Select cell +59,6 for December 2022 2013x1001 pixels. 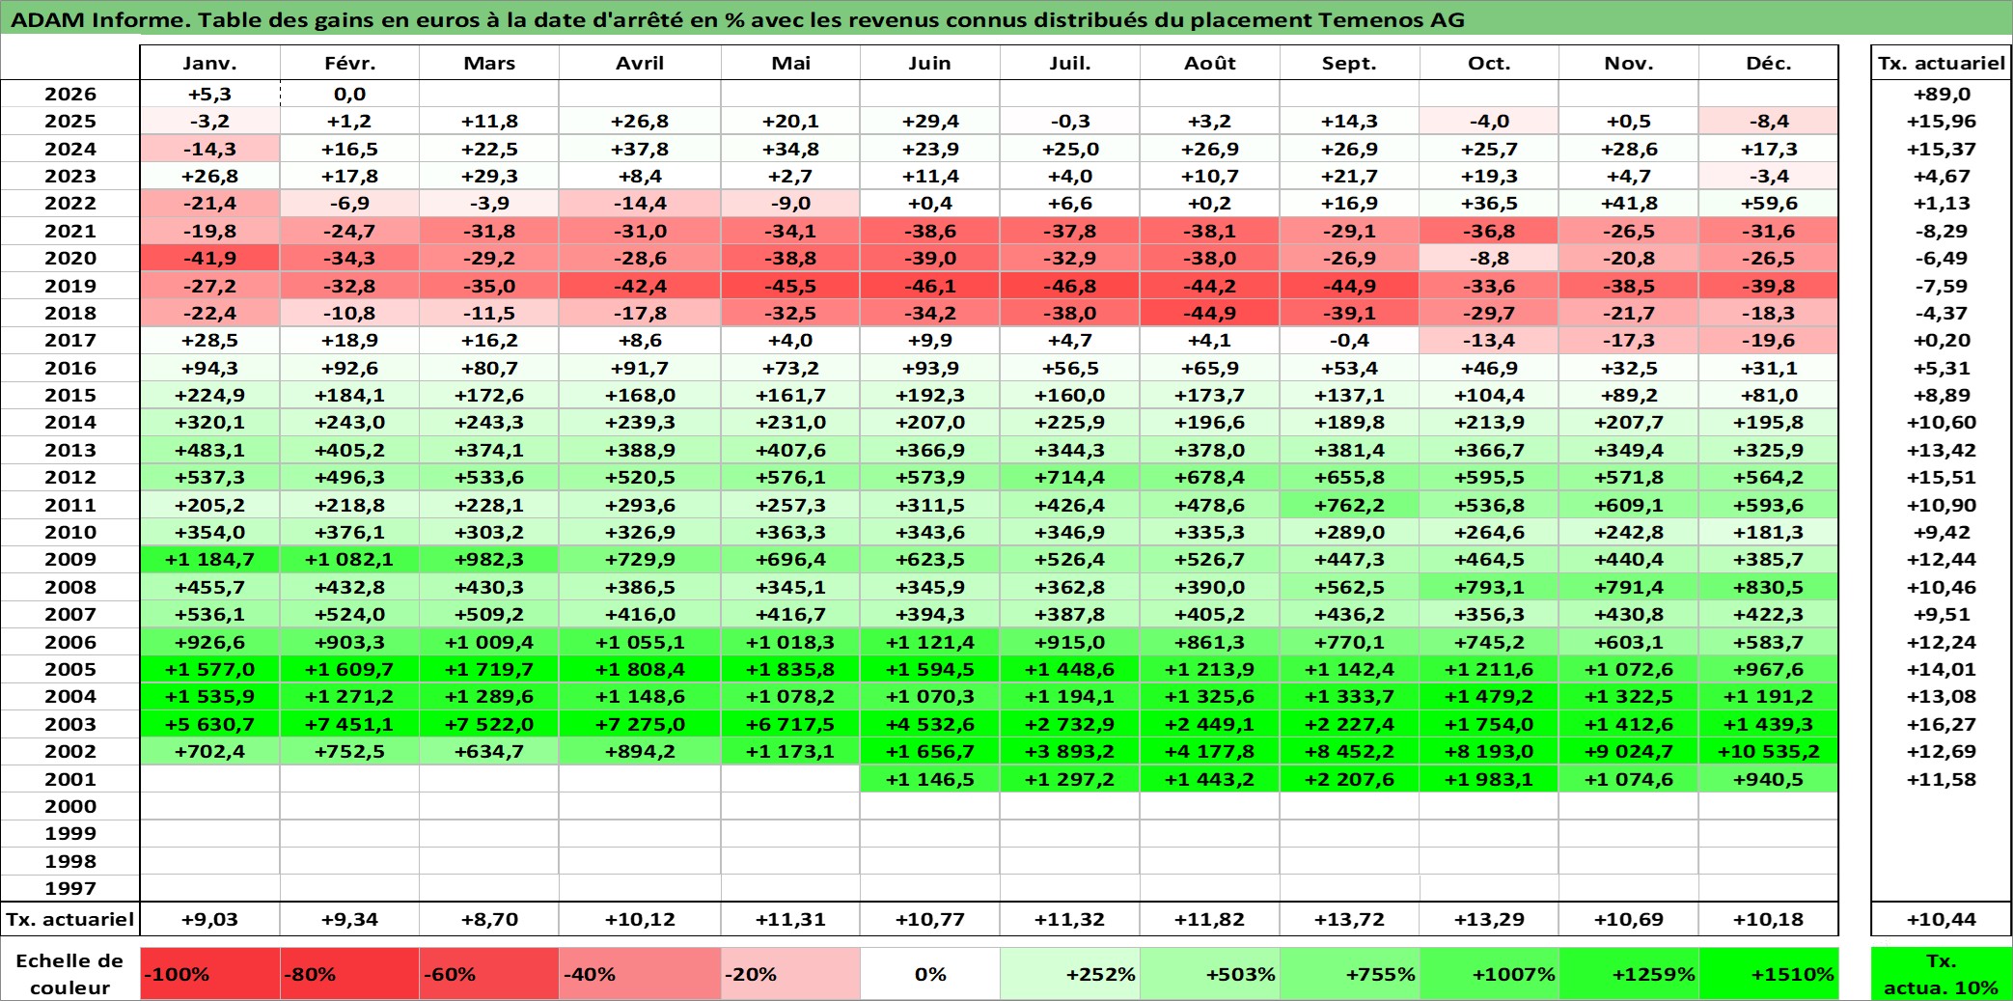click(x=1768, y=203)
